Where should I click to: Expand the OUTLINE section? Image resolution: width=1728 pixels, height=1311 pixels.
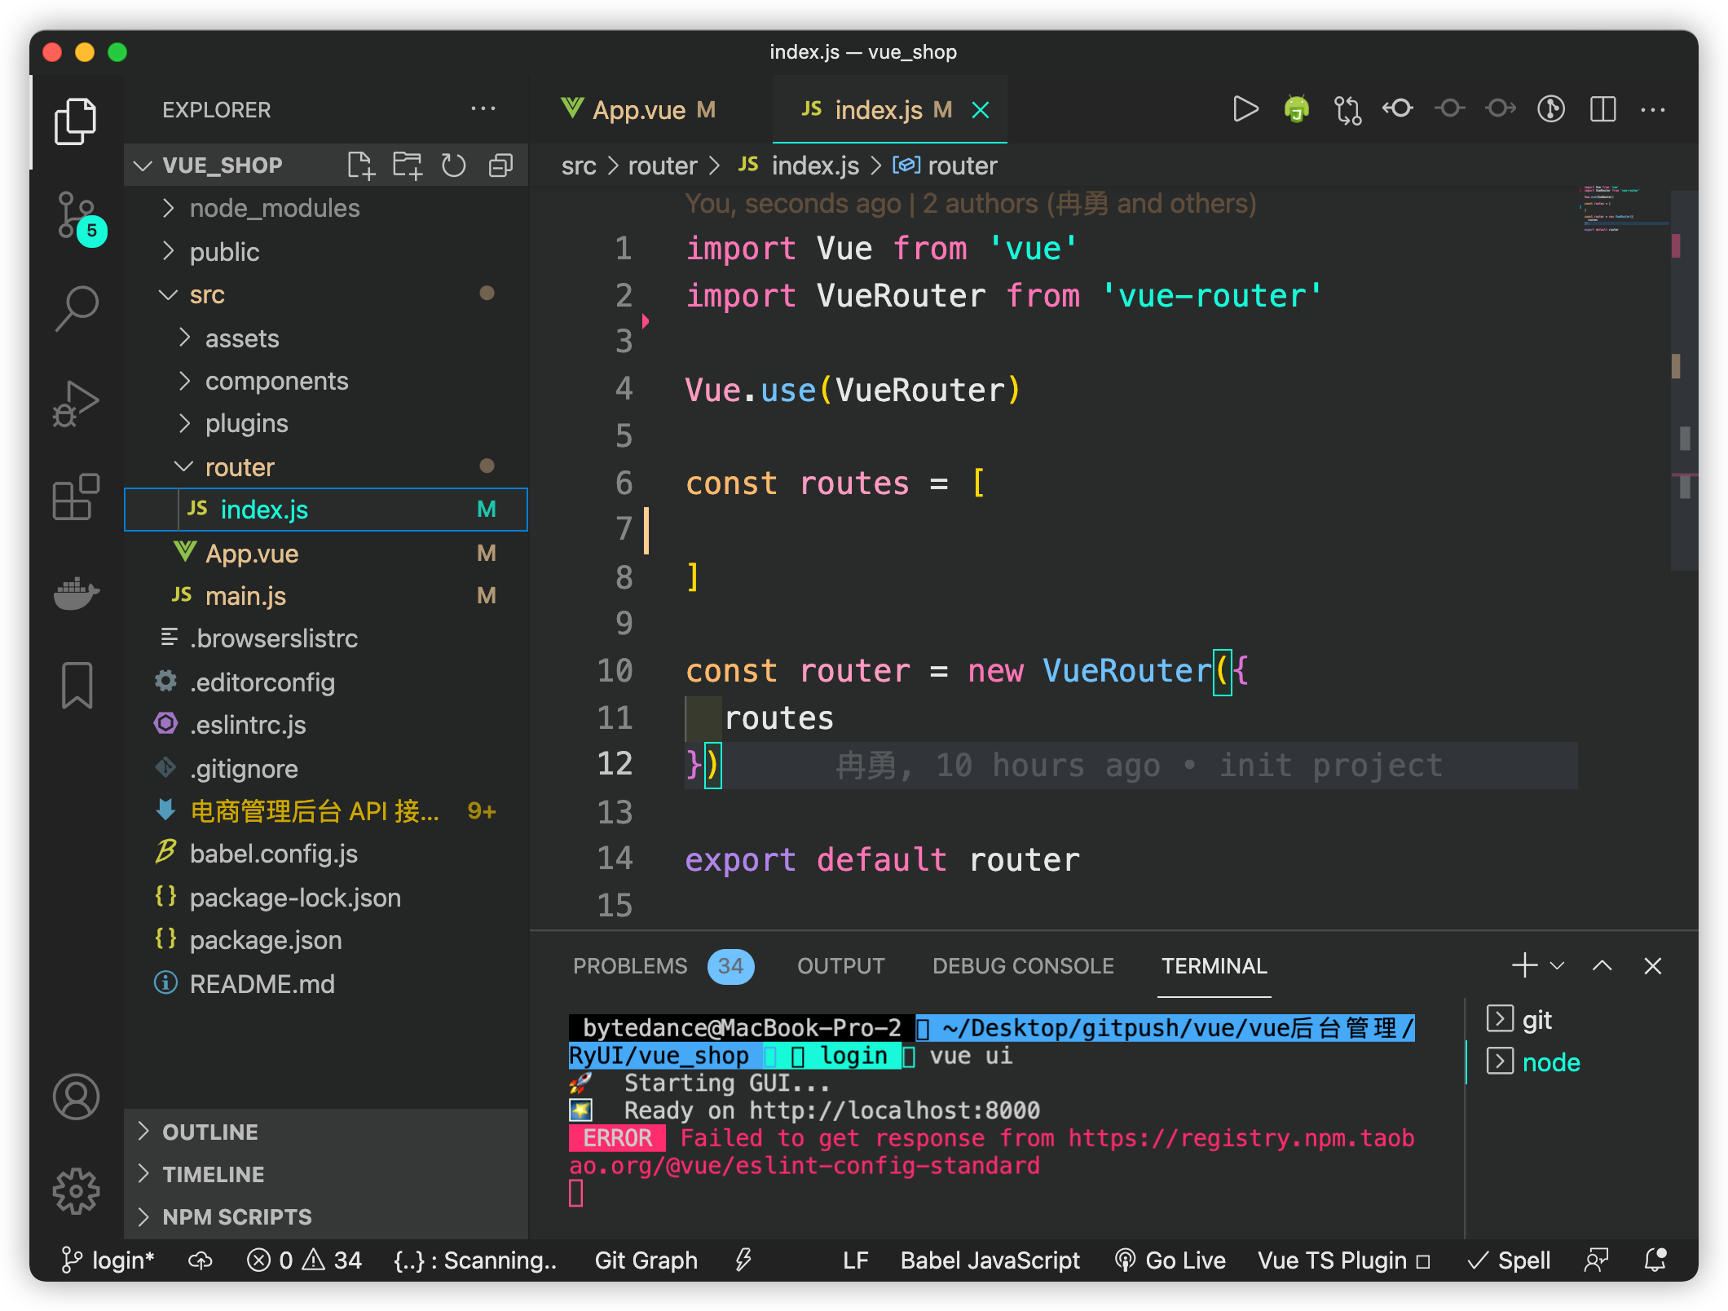(326, 1132)
